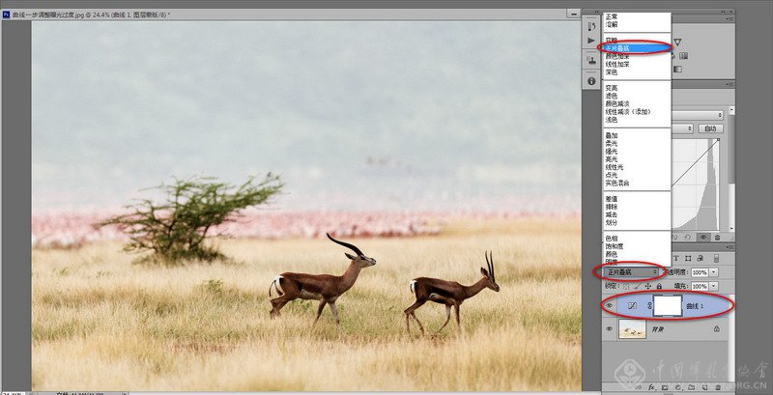Click lock icon on 背景 layer
The image size is (773, 395).
[716, 328]
